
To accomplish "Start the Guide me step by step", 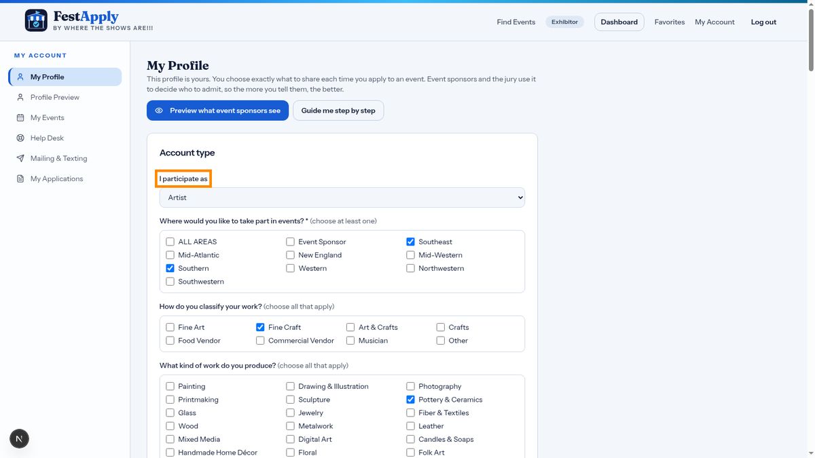I will pyautogui.click(x=338, y=111).
